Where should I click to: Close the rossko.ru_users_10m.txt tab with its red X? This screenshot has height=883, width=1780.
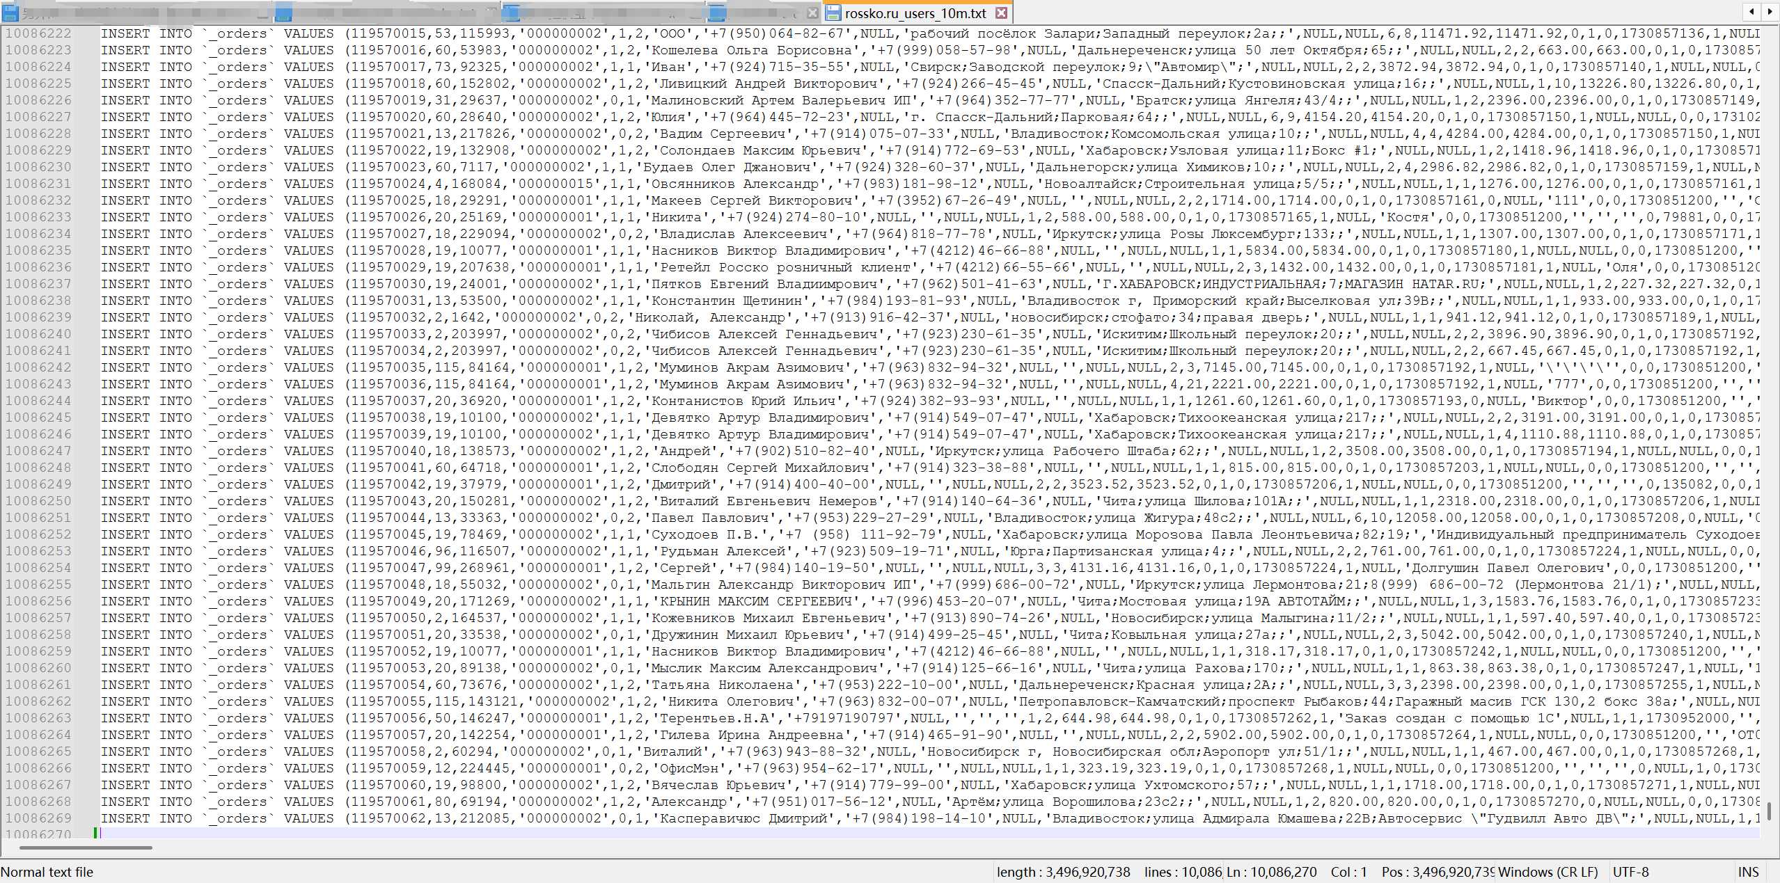coord(1001,13)
